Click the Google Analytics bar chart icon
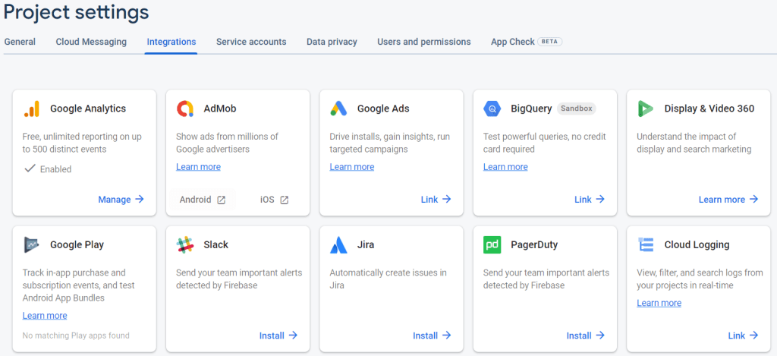This screenshot has width=777, height=356. click(31, 109)
